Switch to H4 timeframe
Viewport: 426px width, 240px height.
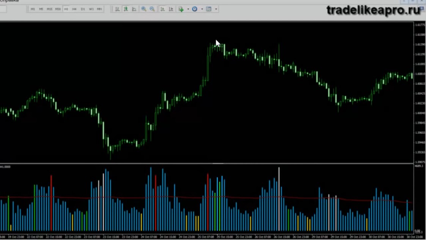[74, 9]
